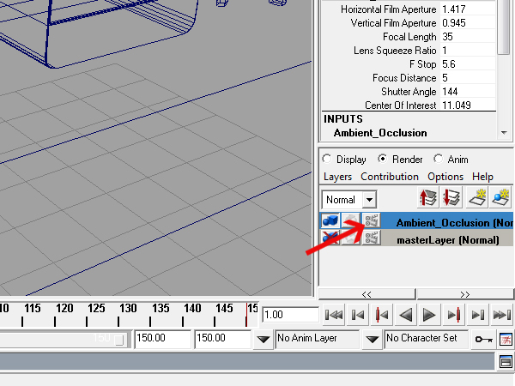Click the Focal Length value 35
The image size is (515, 386).
(468, 37)
